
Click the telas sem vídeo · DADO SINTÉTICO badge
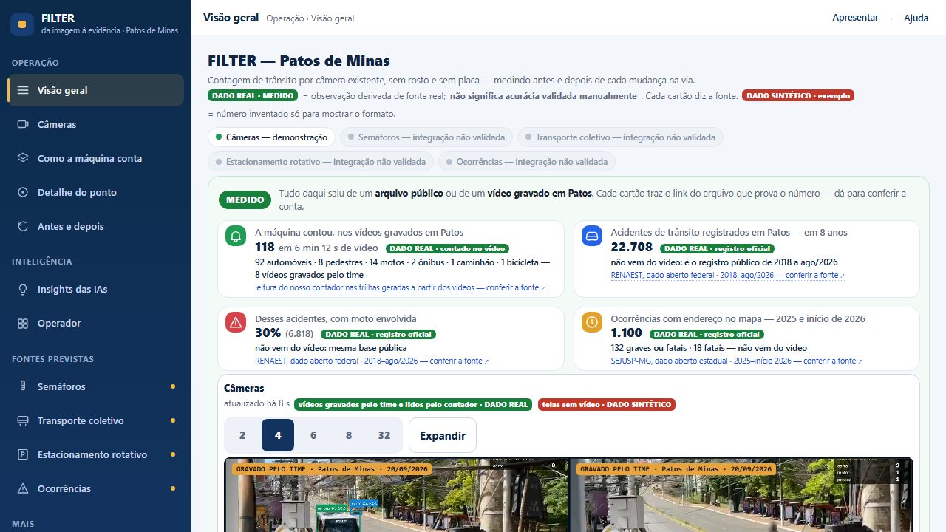pos(607,404)
